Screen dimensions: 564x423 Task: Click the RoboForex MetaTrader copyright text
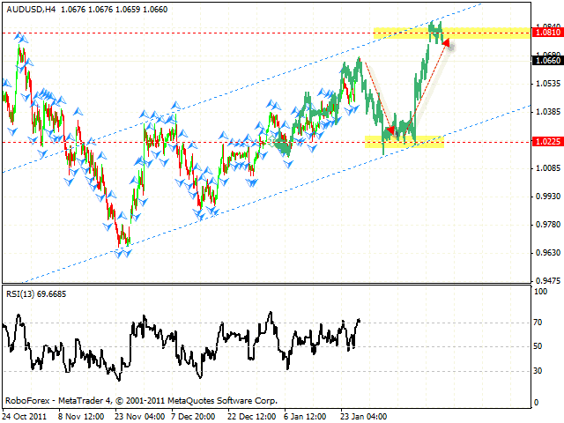[x=115, y=399]
